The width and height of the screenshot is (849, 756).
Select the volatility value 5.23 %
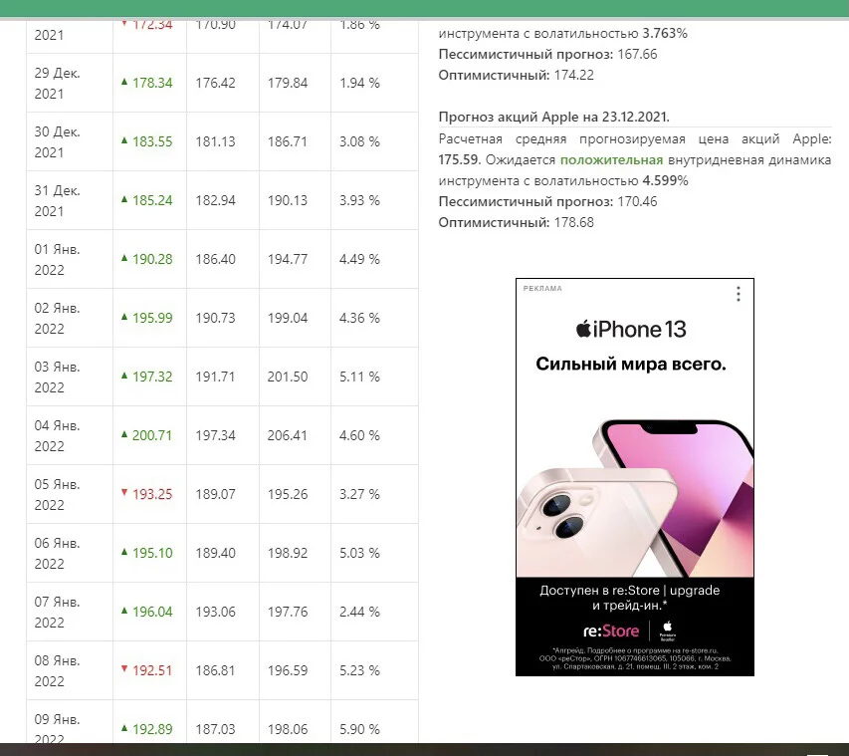(359, 670)
